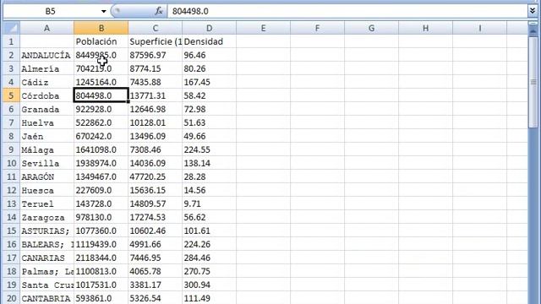Select the Densidad header cell
The image size is (541, 304).
[x=209, y=41]
